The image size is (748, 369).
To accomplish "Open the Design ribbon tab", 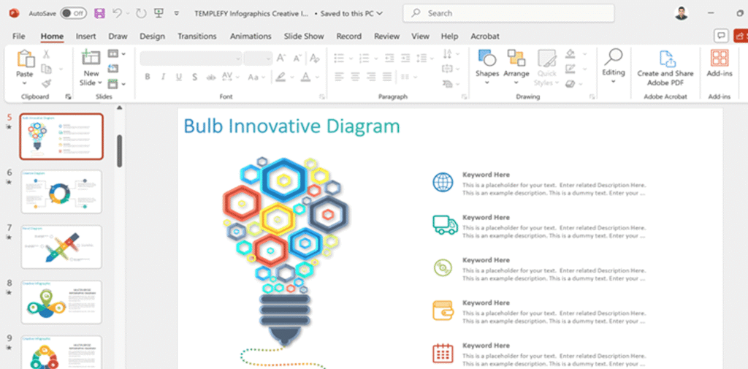I will click(152, 36).
